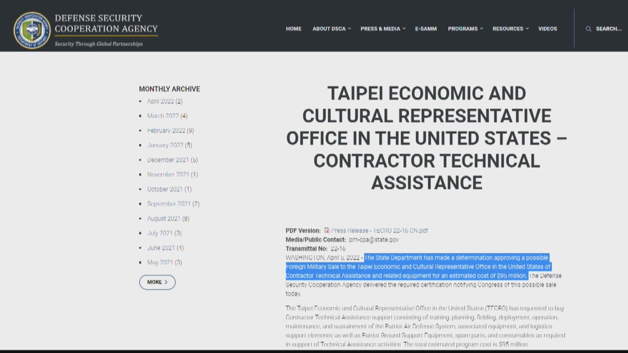
Task: Open the E-SAMM menu item
Action: click(426, 29)
